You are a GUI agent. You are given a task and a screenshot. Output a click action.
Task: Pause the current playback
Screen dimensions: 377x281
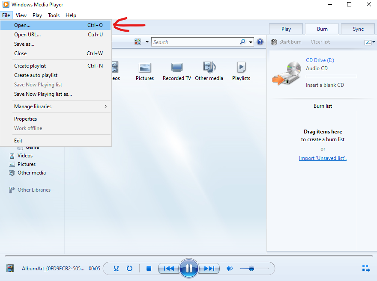click(189, 268)
